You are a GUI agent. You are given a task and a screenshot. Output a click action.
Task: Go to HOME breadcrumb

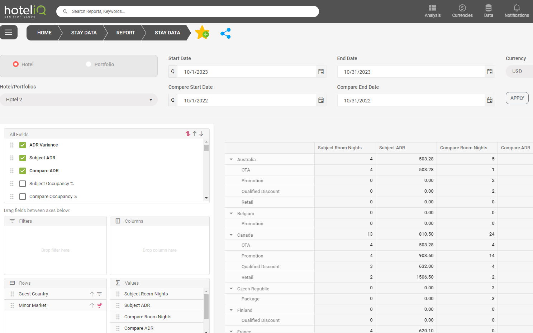(44, 33)
